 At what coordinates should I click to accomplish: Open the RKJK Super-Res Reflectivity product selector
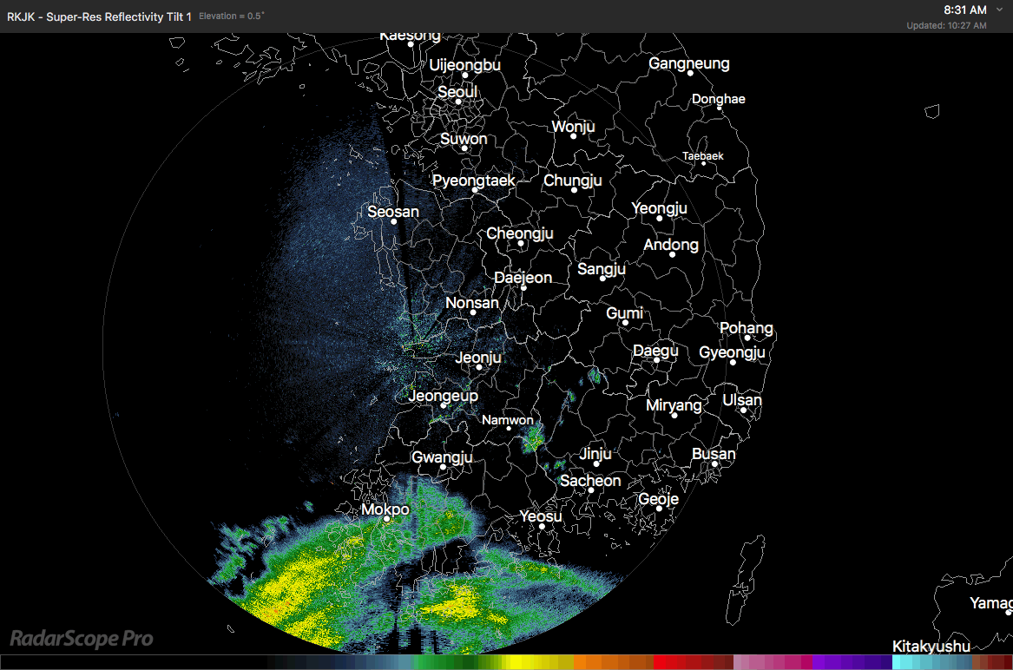(98, 16)
